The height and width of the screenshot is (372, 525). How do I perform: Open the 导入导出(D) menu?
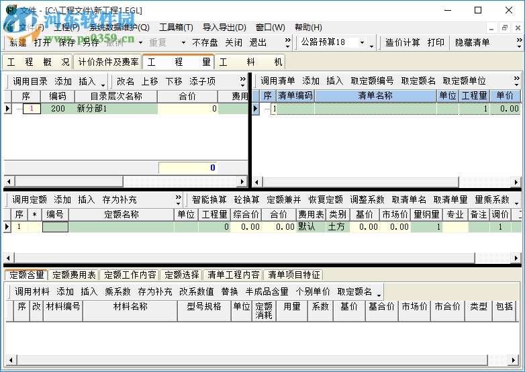pyautogui.click(x=224, y=27)
